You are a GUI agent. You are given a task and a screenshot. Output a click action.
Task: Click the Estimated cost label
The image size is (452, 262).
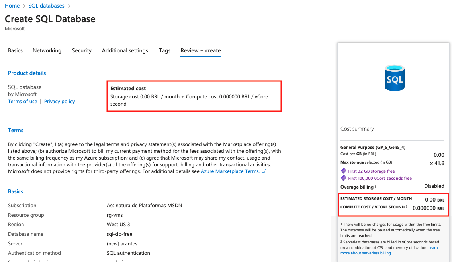pyautogui.click(x=128, y=88)
